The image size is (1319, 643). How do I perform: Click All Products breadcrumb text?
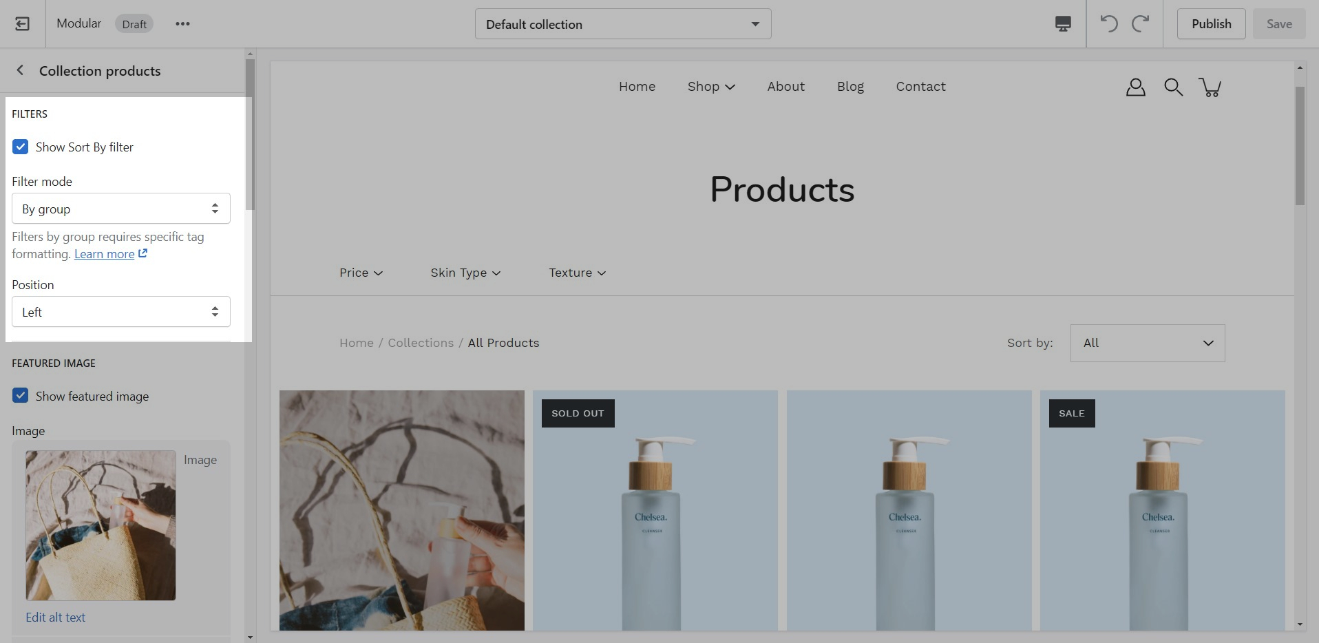[503, 343]
